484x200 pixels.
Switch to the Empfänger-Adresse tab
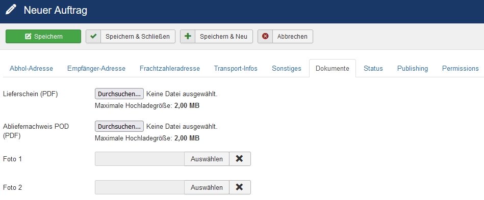[x=96, y=68]
